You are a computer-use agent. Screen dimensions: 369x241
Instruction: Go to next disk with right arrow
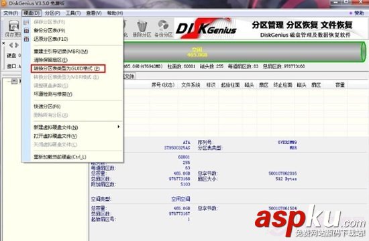(x=17, y=45)
